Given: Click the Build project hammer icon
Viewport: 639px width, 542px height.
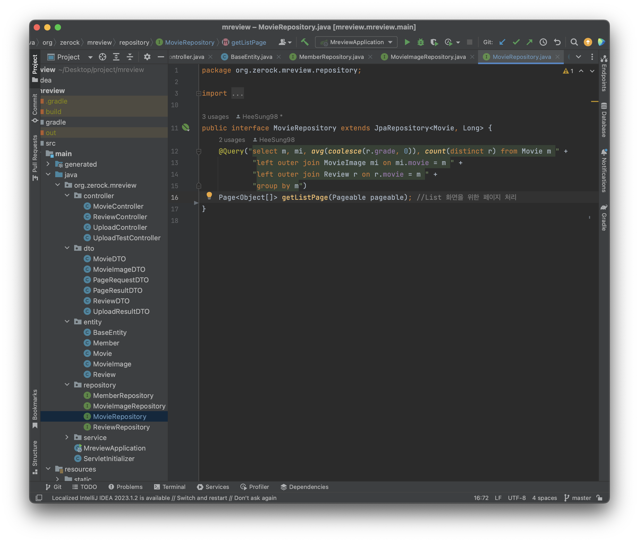Looking at the screenshot, I should pyautogui.click(x=305, y=42).
